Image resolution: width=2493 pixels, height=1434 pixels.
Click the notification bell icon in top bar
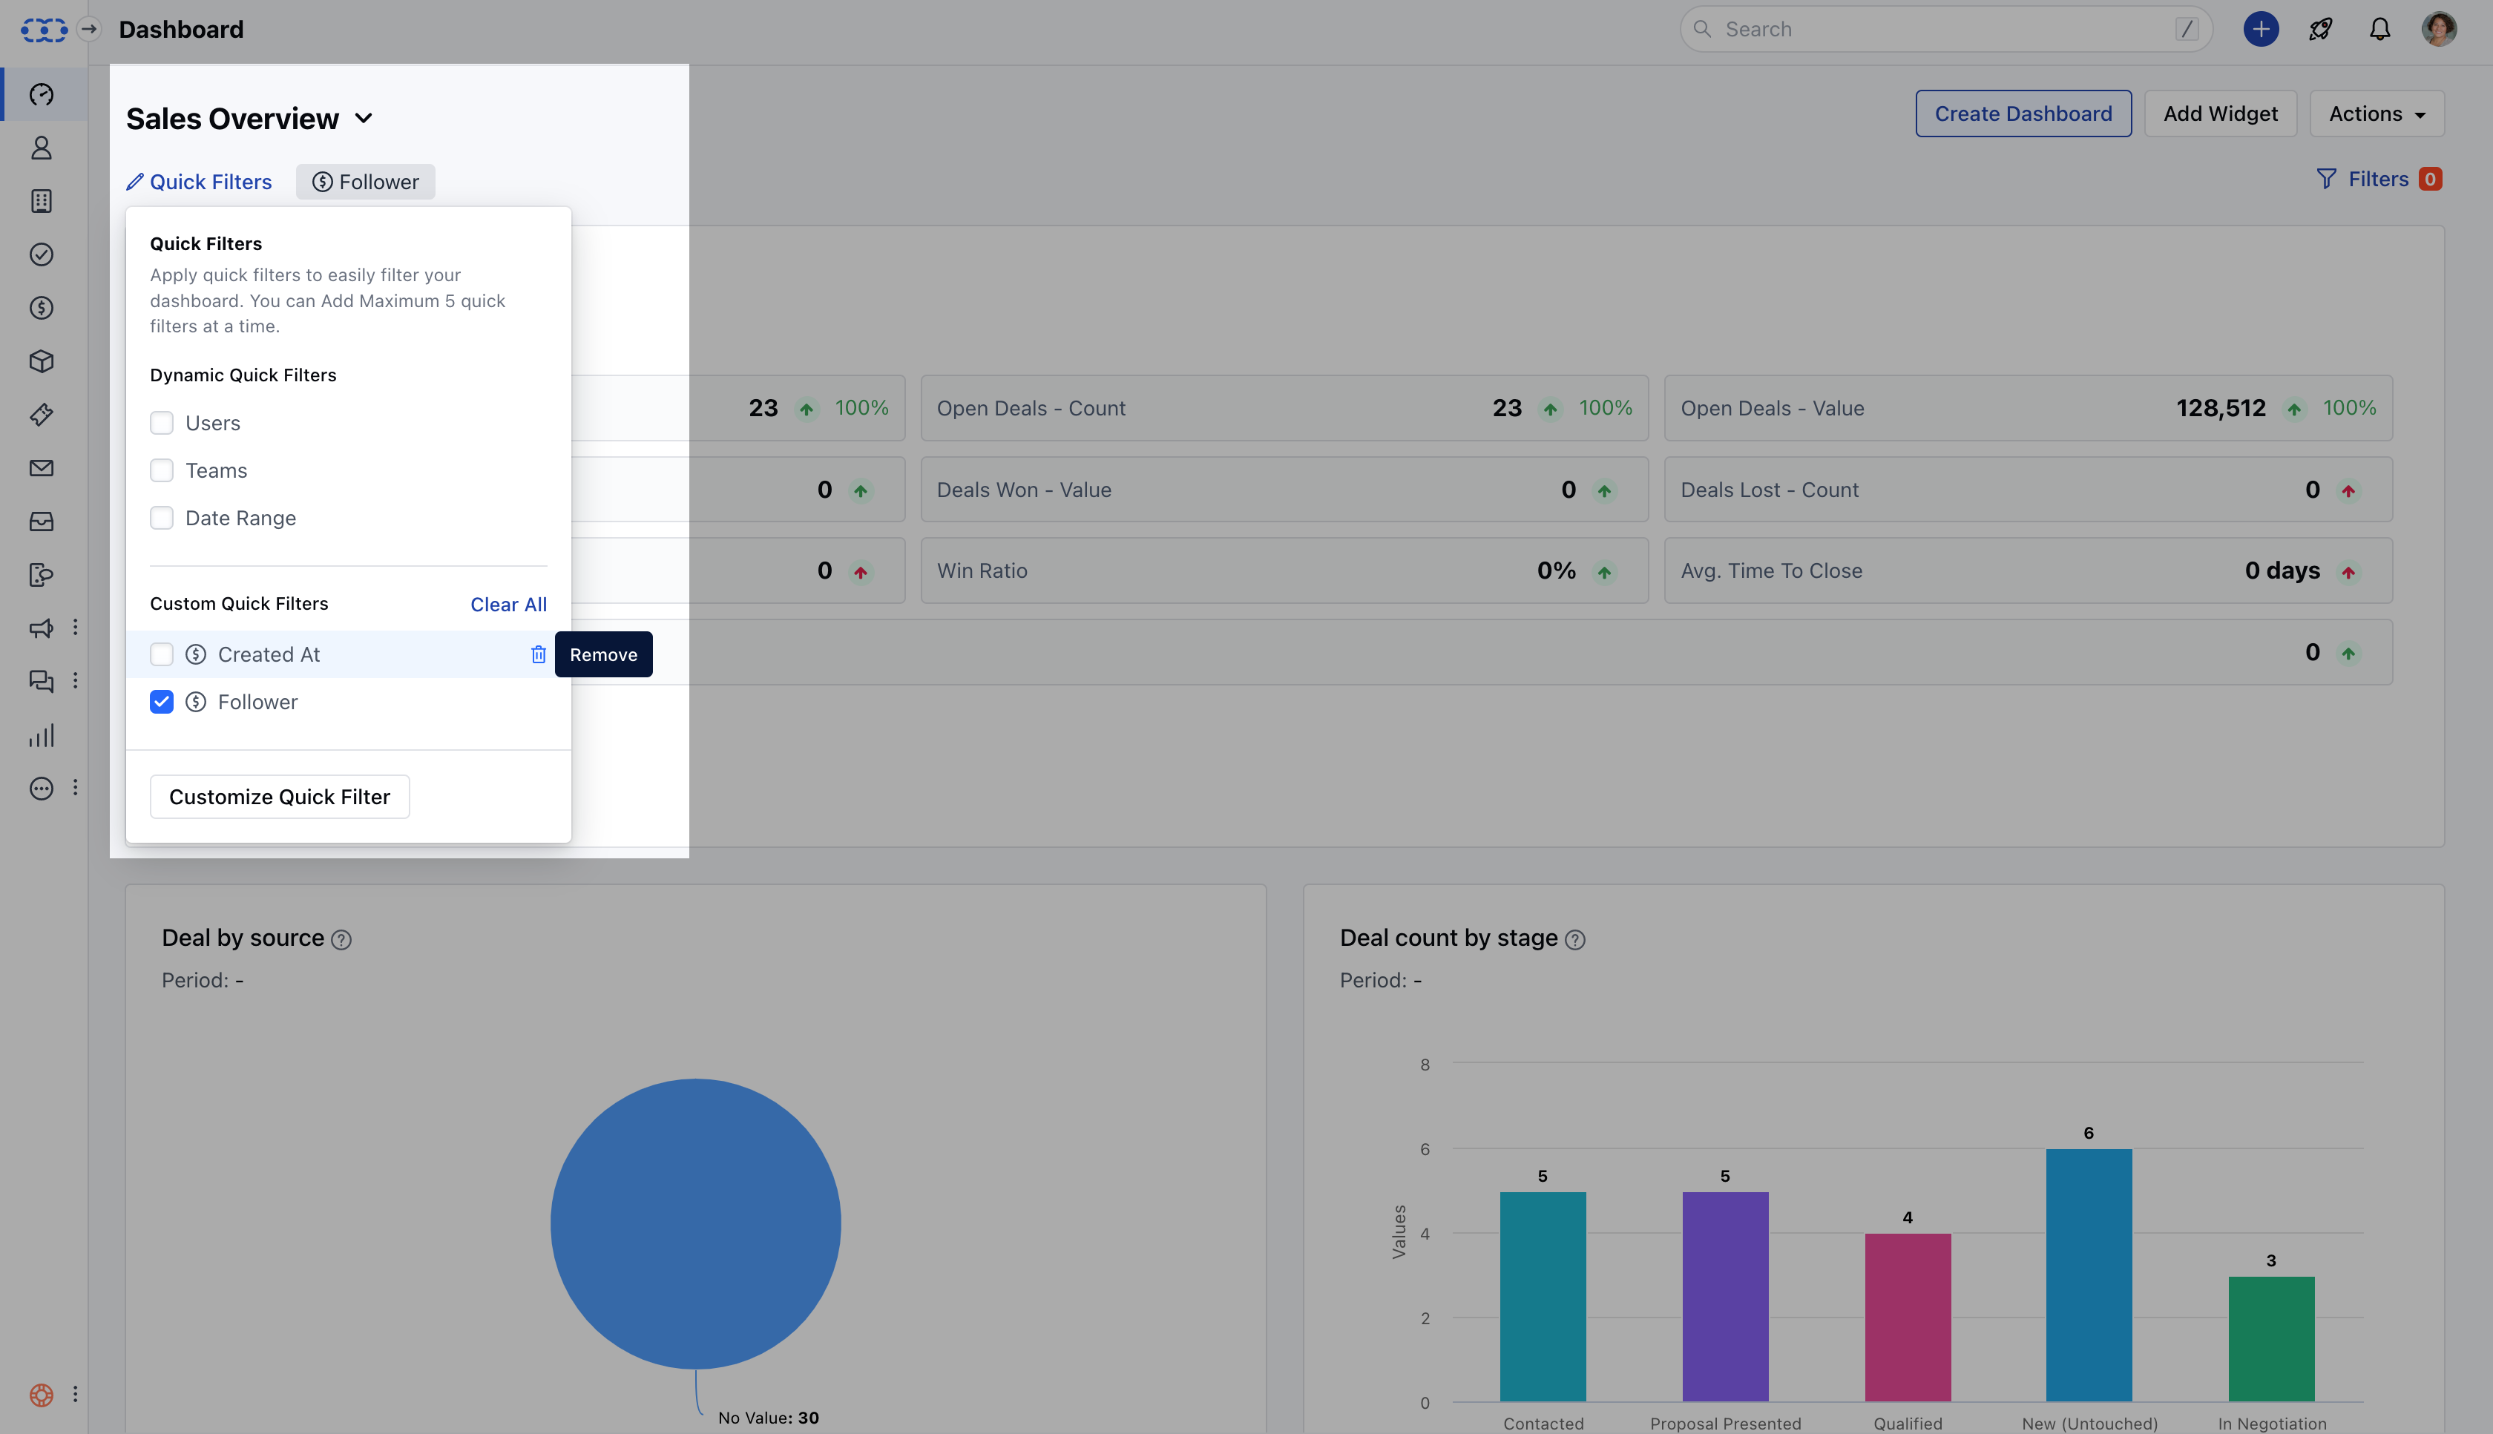pyautogui.click(x=2379, y=29)
